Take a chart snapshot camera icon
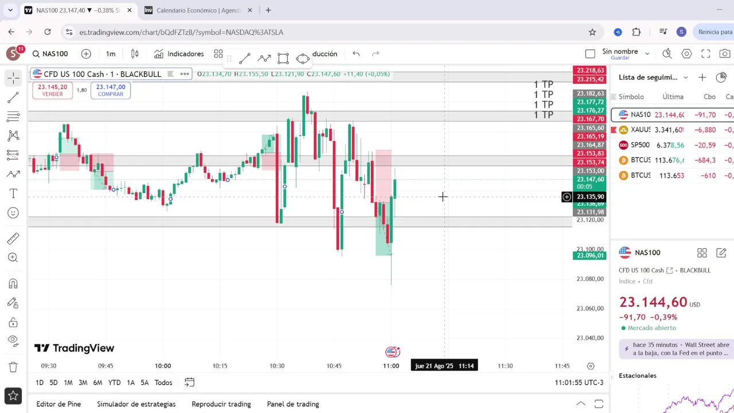This screenshot has width=734, height=413. click(725, 54)
